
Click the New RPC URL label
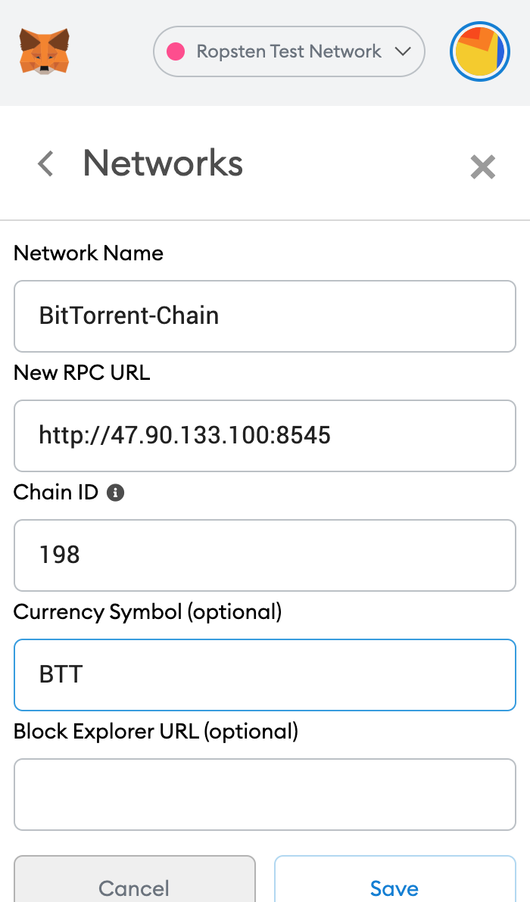tap(82, 373)
